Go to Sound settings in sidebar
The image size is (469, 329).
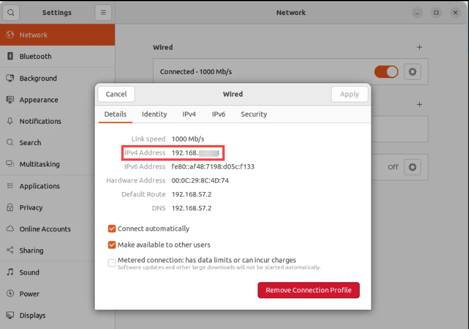pos(29,272)
